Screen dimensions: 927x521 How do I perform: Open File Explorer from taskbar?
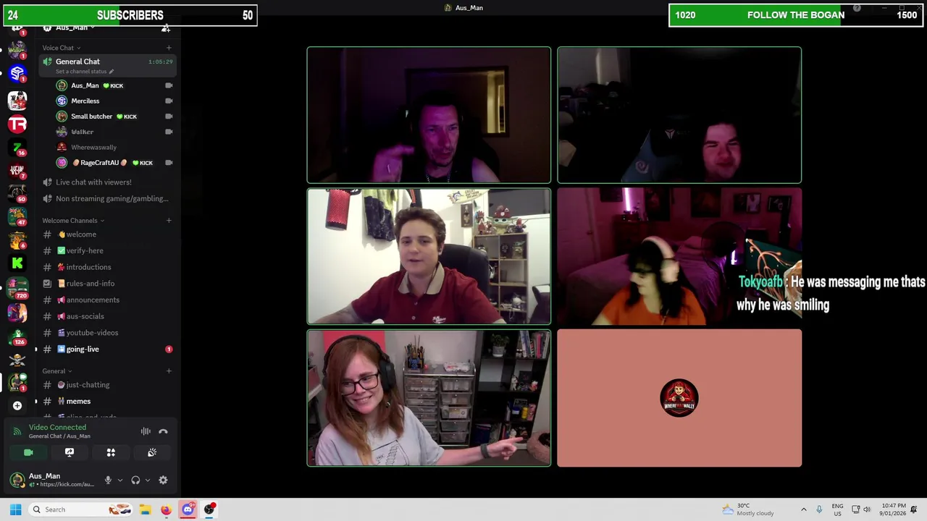[x=145, y=509]
